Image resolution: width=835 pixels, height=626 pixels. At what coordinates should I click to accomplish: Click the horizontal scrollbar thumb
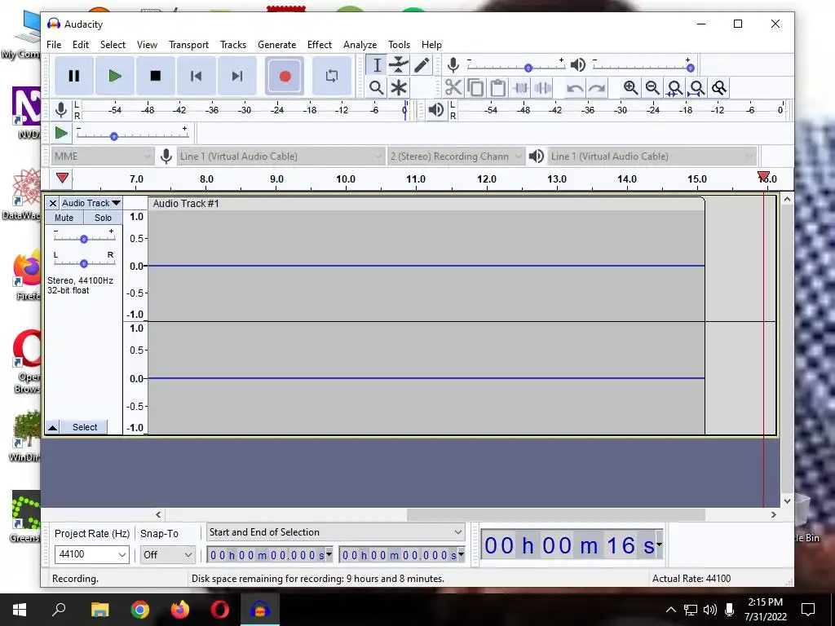[556, 515]
